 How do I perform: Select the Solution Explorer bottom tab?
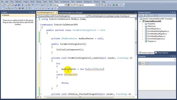146,53
